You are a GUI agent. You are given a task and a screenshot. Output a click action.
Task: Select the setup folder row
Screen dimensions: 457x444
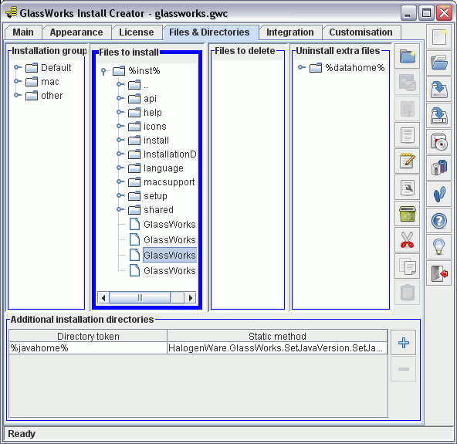(147, 196)
